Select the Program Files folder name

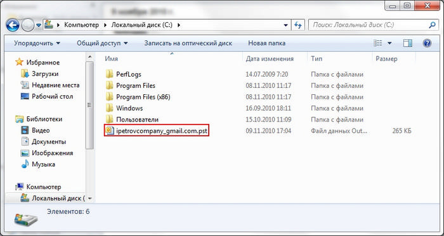[136, 85]
